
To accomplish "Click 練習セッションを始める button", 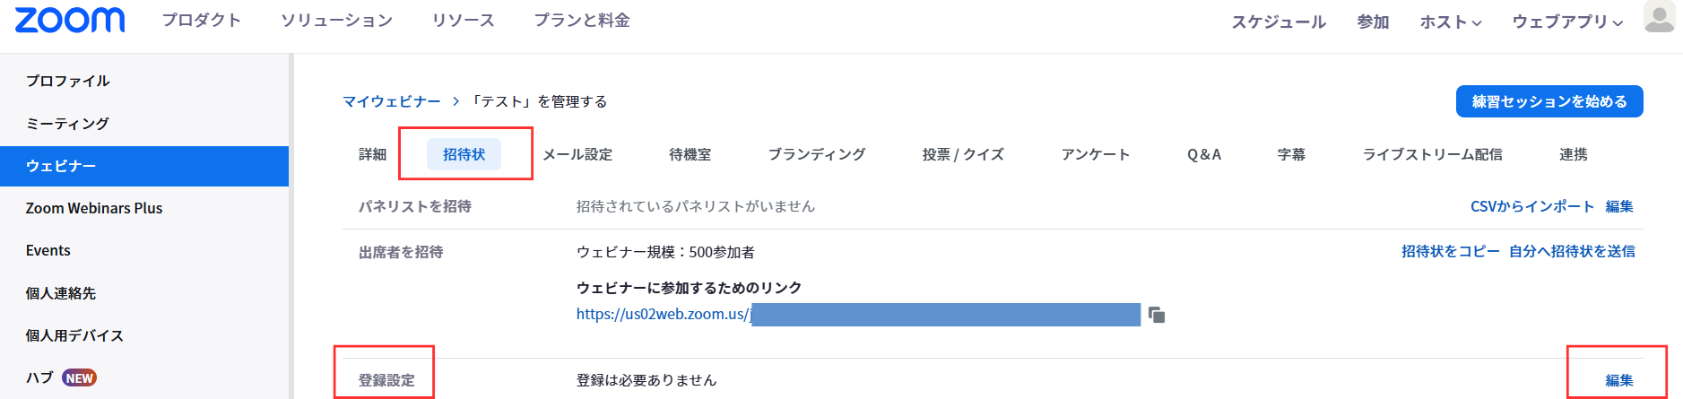I will pos(1549,101).
